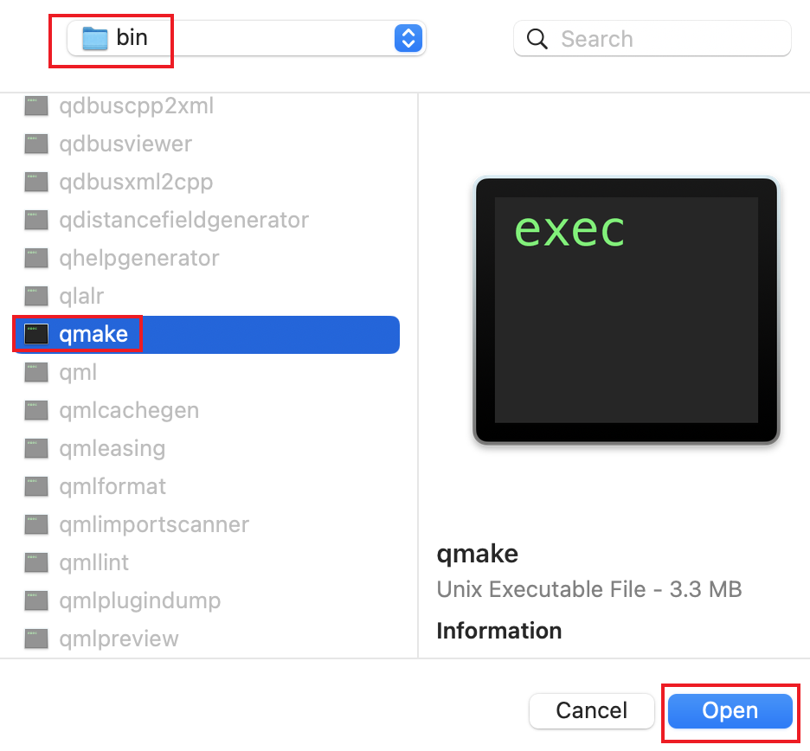Pick qmllint in the file list

click(94, 563)
